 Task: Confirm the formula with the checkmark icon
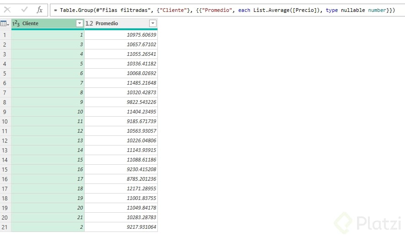[24, 10]
